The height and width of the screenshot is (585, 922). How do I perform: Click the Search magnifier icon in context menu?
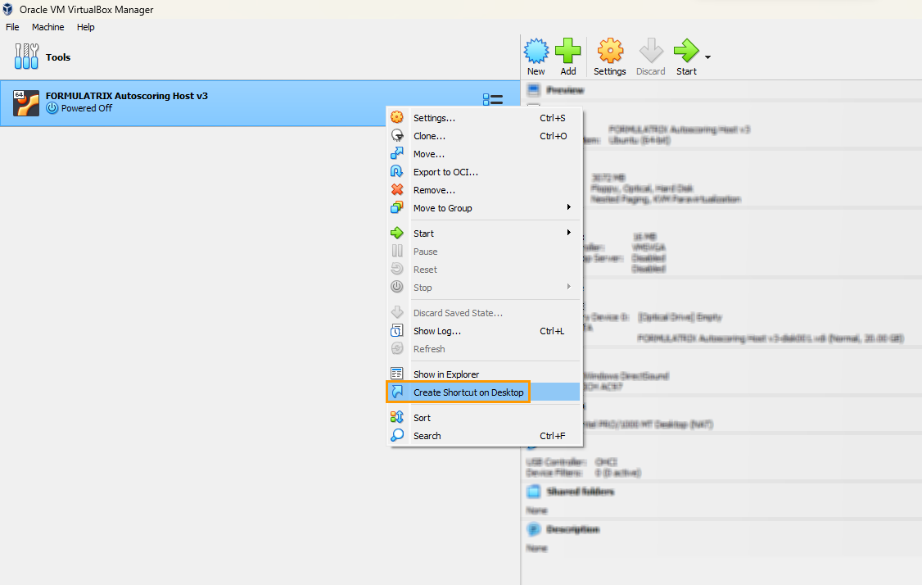coord(397,436)
